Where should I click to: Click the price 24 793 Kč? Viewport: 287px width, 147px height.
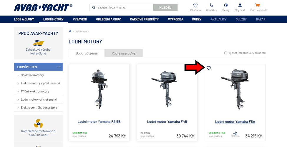117,136
